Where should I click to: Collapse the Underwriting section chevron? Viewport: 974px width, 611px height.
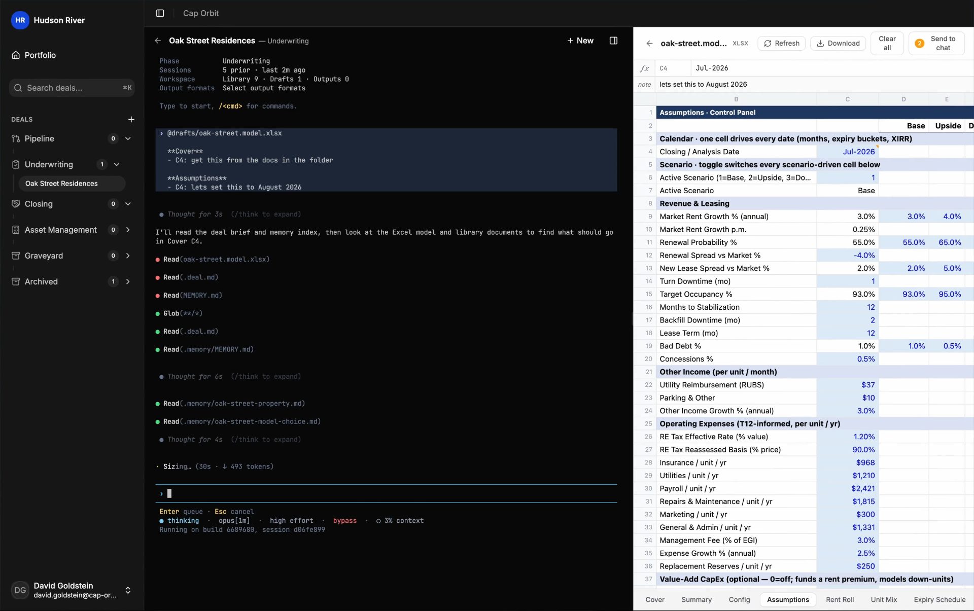coord(117,164)
